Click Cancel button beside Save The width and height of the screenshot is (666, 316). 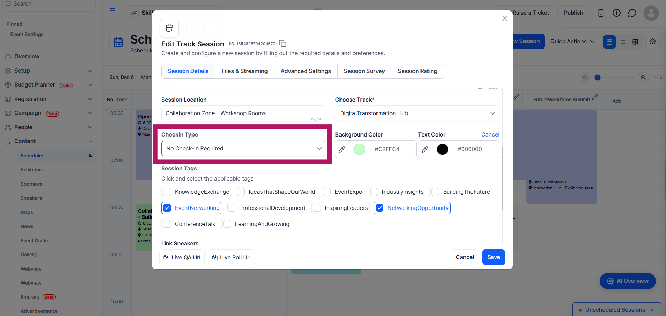coord(465,257)
